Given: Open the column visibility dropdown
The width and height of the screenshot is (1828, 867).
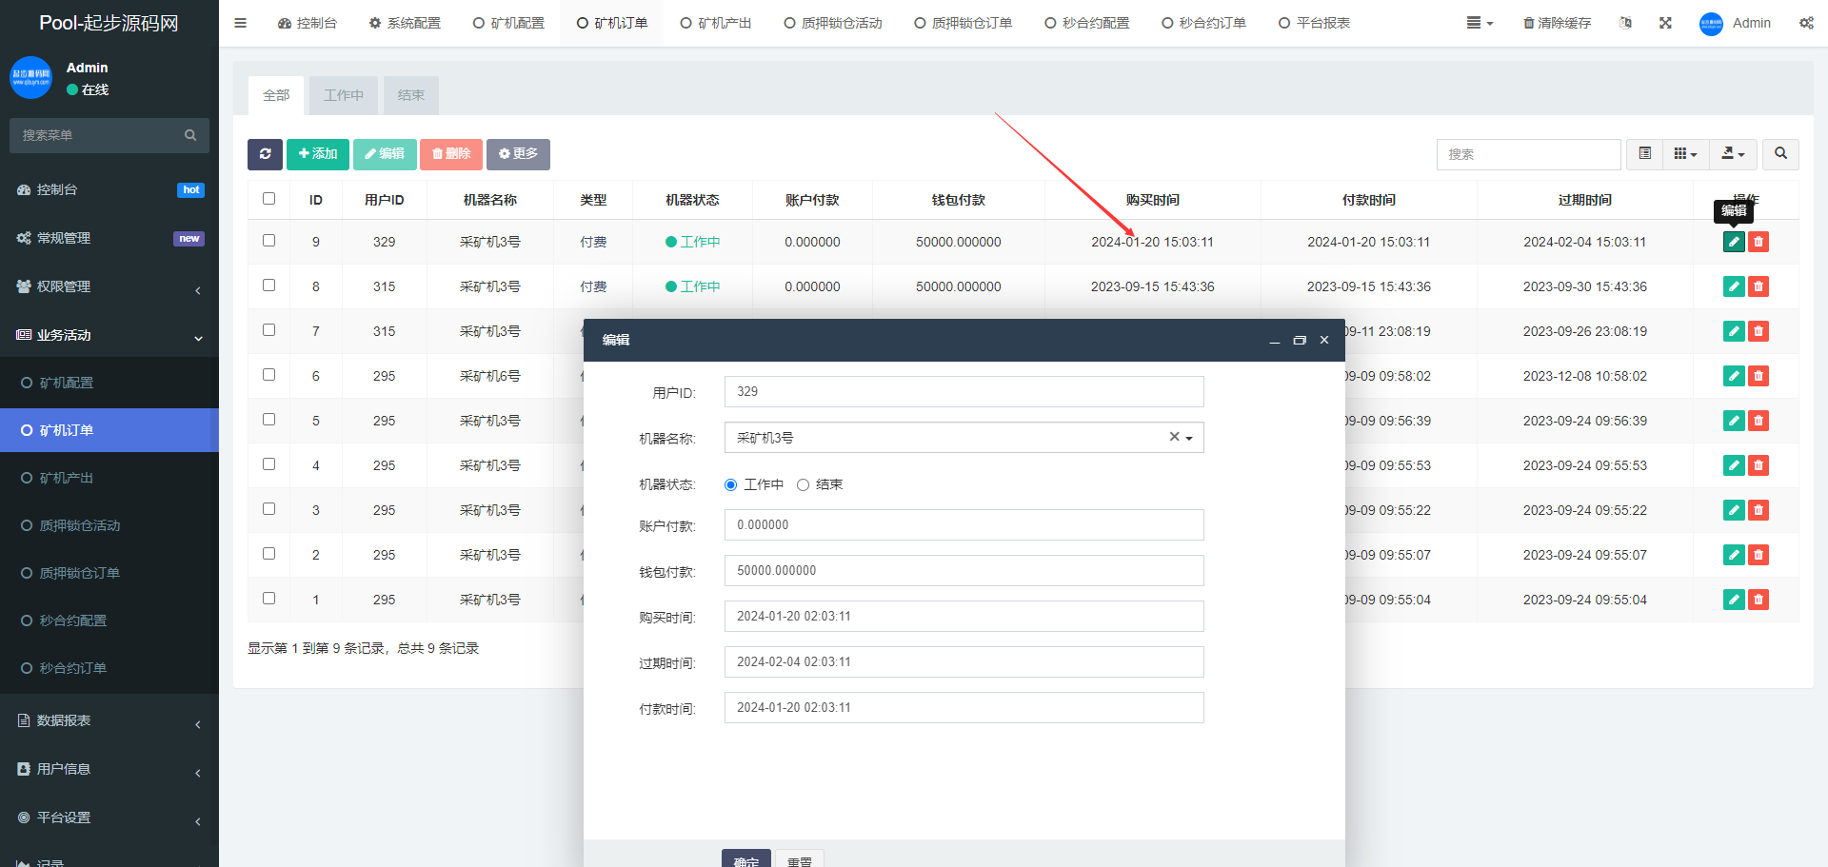Looking at the screenshot, I should click(x=1685, y=154).
